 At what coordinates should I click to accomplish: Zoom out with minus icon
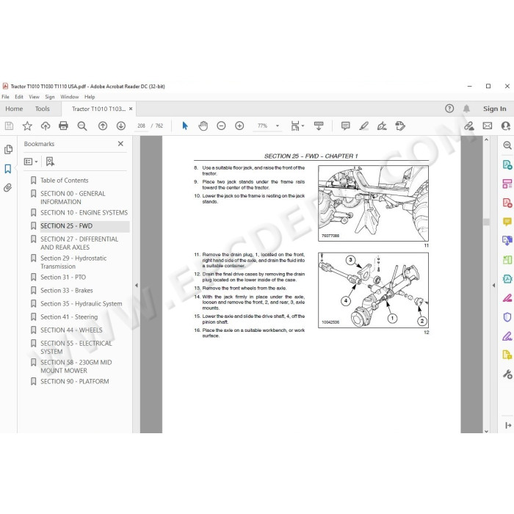pos(221,126)
